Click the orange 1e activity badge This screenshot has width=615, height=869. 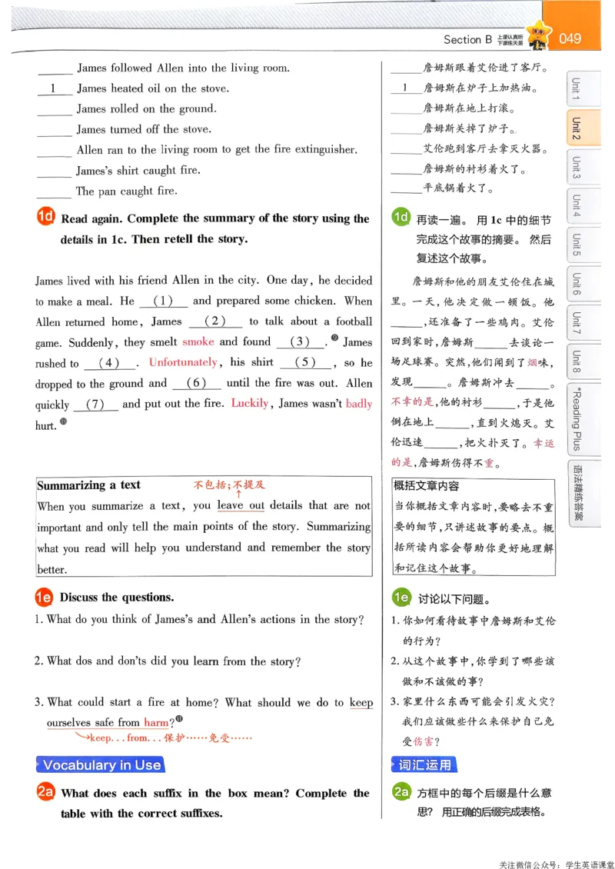44,598
